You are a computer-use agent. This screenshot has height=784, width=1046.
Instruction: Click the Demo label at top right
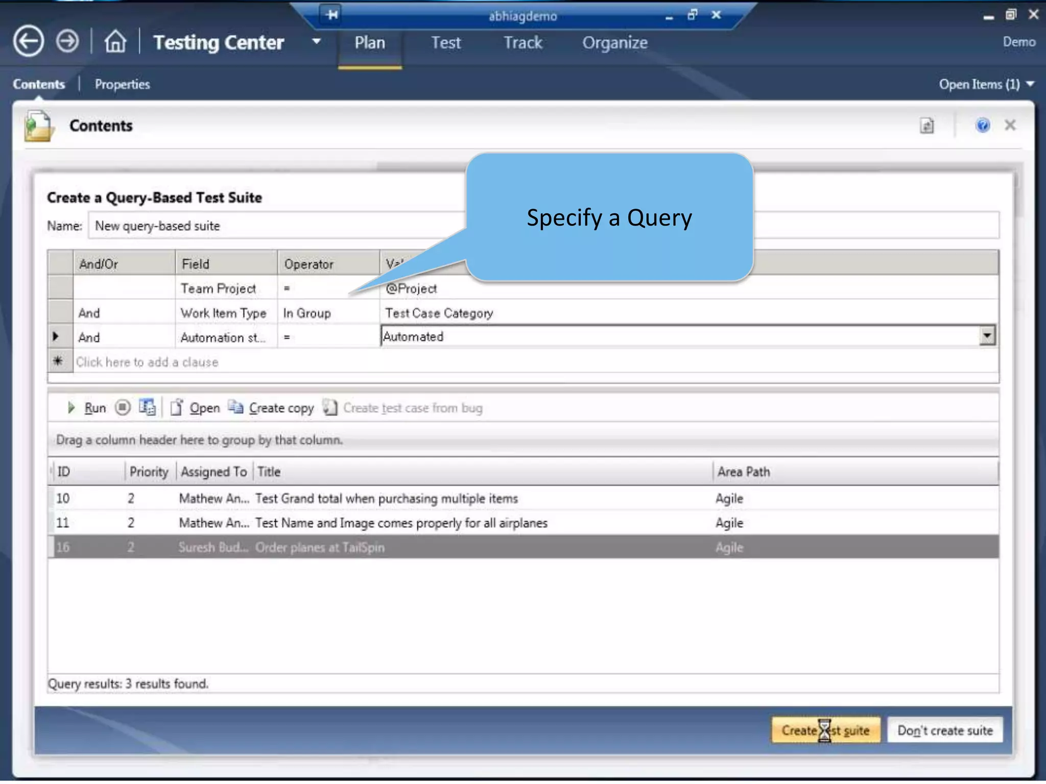point(1019,42)
